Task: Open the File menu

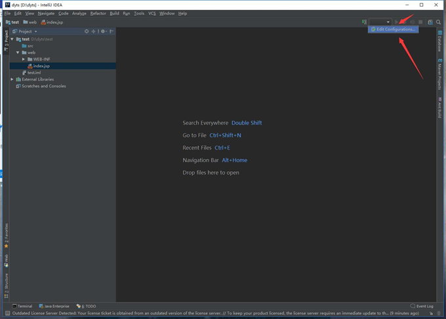Action: point(7,13)
